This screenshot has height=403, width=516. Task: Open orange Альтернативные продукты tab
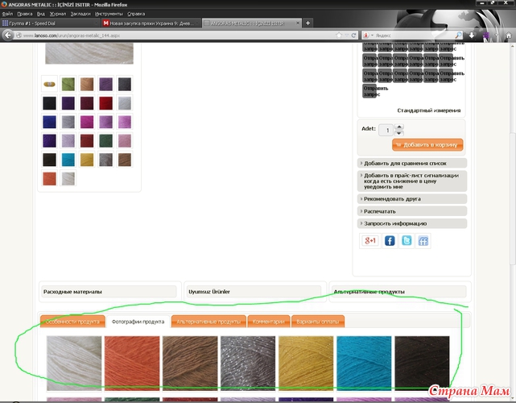click(x=208, y=322)
